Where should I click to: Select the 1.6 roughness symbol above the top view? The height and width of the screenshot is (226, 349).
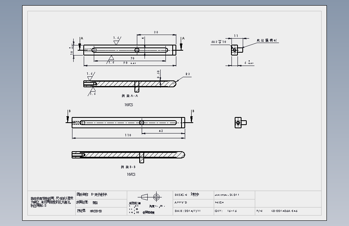click(117, 41)
